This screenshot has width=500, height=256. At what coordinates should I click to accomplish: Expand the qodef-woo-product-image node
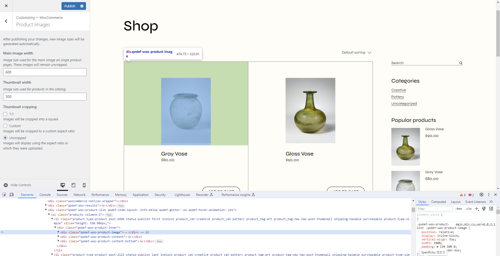point(58,232)
